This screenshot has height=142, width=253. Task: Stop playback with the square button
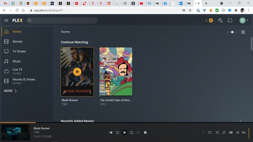[x=145, y=132]
